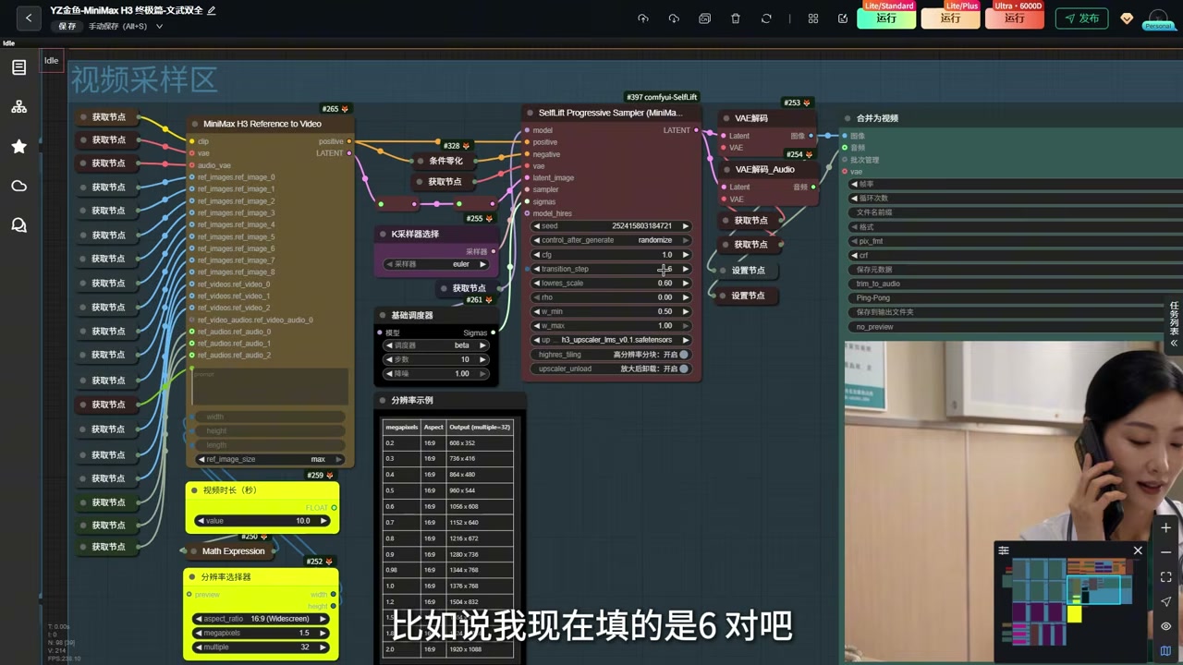Open the star favorites icon in left sidebar
The image size is (1183, 665).
tap(18, 146)
